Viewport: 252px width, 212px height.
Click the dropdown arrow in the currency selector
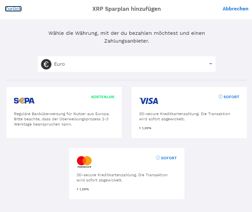pos(210,64)
